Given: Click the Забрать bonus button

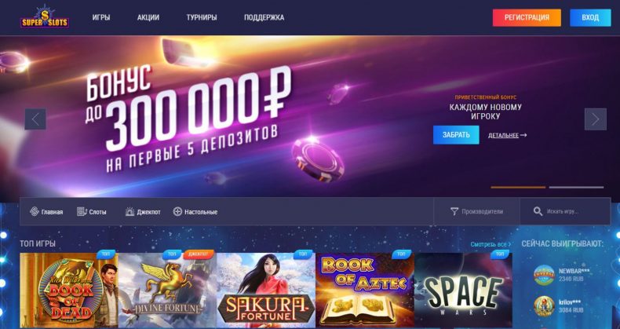Looking at the screenshot, I should pos(456,135).
